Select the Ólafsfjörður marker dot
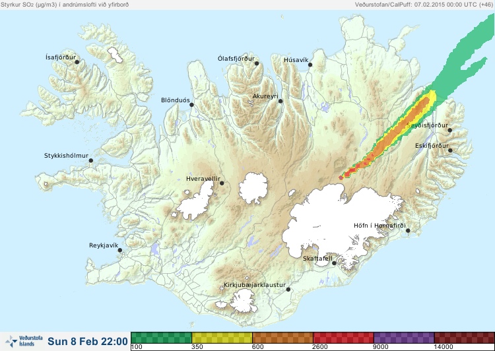 click(x=257, y=63)
